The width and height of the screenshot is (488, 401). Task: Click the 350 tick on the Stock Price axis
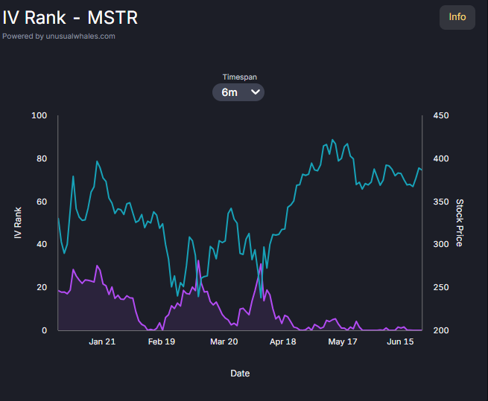tap(441, 202)
